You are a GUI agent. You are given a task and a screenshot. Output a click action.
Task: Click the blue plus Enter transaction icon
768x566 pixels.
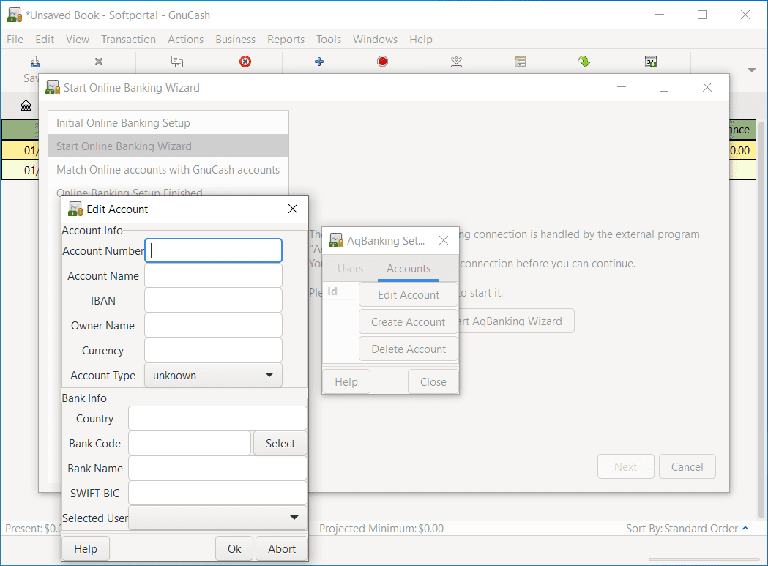[x=319, y=62]
